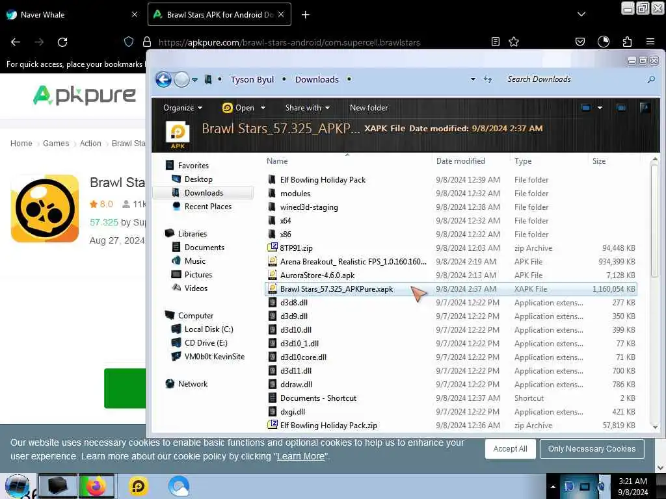Open Music library

point(195,261)
